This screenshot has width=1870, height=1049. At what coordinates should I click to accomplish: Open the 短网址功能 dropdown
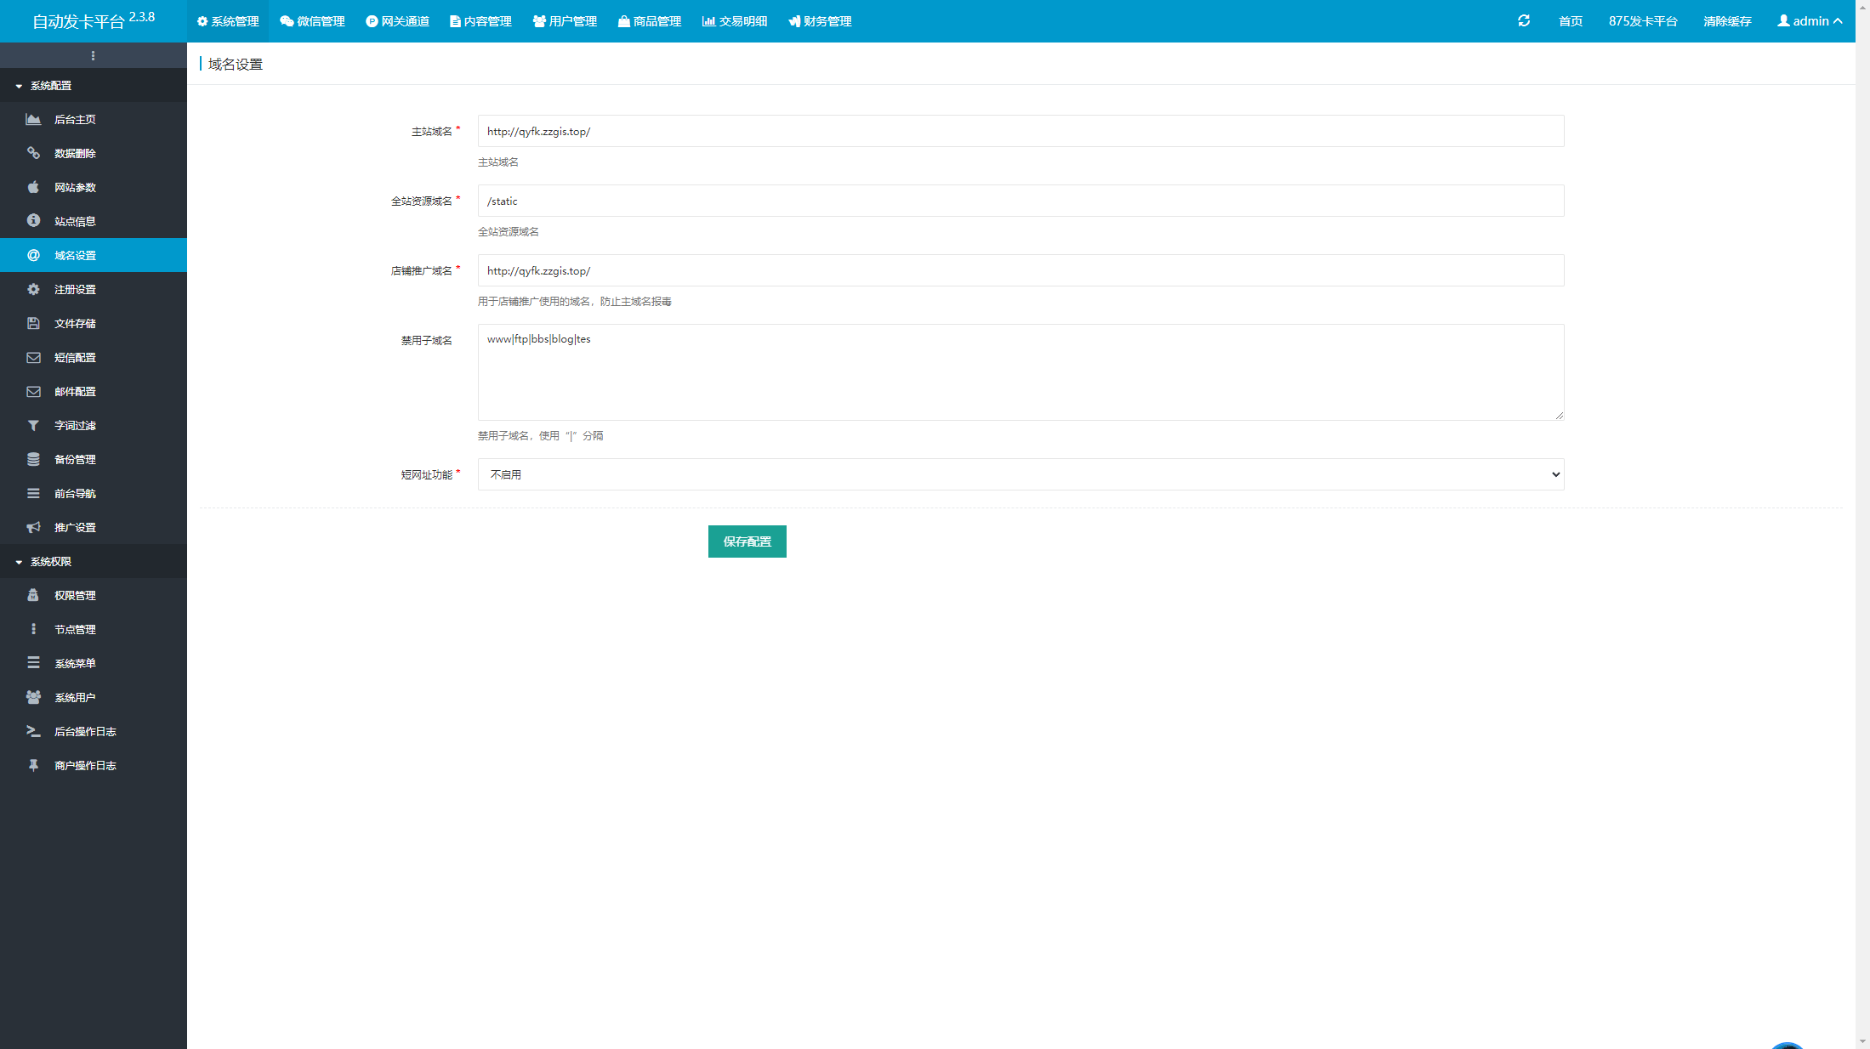1020,474
